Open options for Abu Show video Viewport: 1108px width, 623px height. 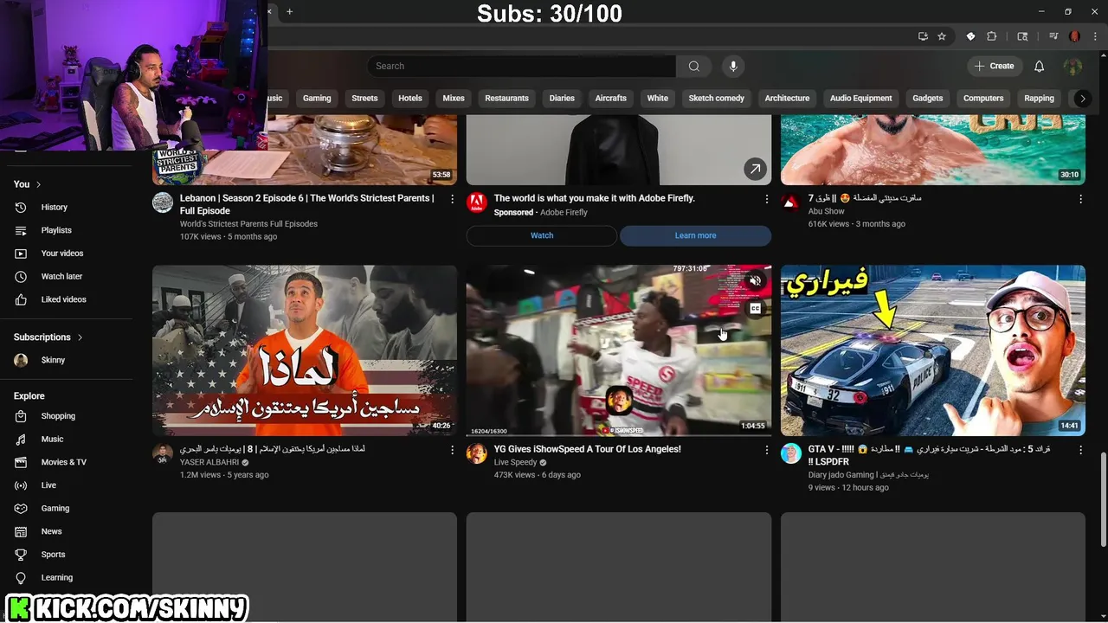1080,199
